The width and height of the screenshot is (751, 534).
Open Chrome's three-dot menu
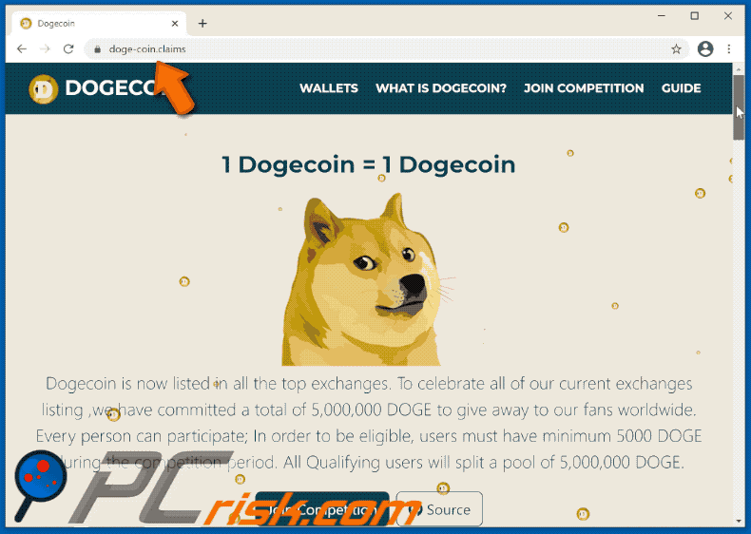point(729,48)
